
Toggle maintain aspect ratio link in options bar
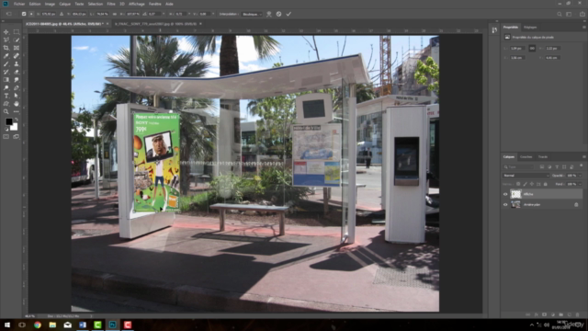pos(115,14)
